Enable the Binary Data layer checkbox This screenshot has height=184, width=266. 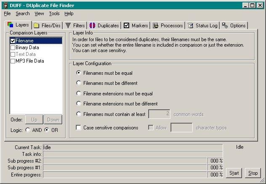tap(13, 48)
